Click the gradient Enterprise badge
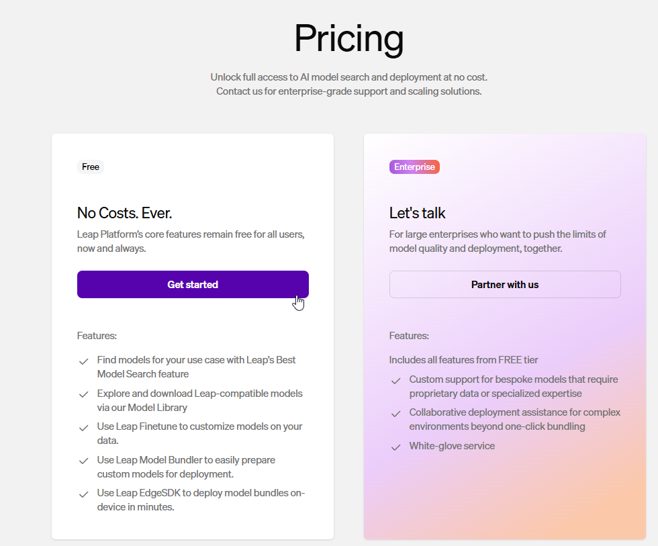 pos(414,167)
